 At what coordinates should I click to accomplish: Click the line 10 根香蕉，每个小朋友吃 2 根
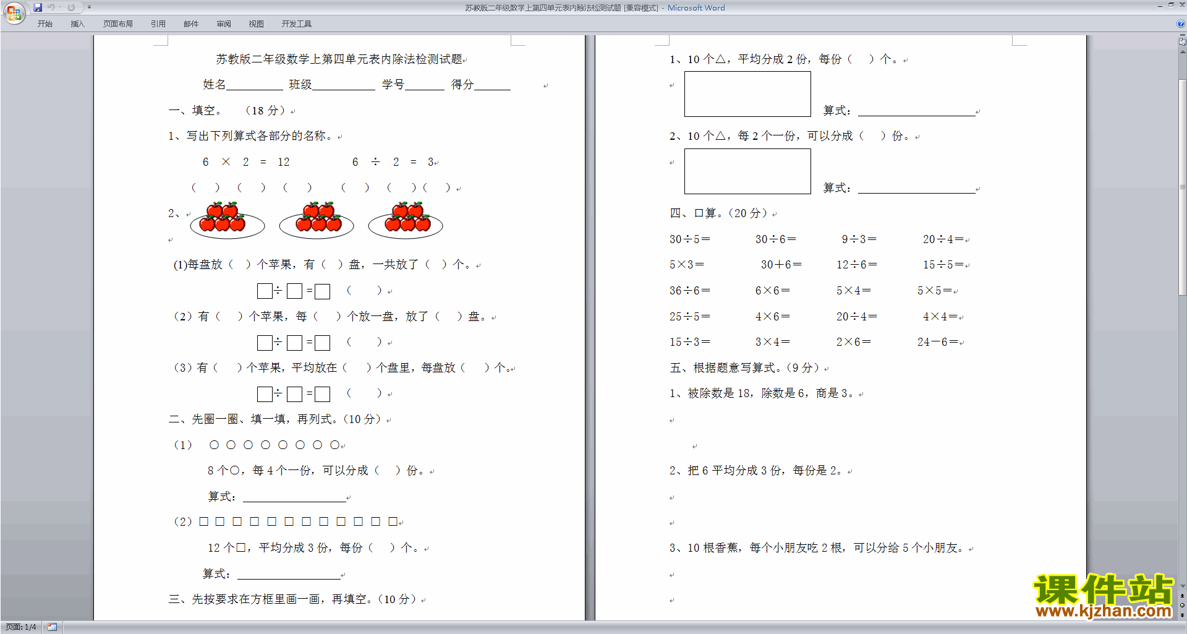pos(817,548)
